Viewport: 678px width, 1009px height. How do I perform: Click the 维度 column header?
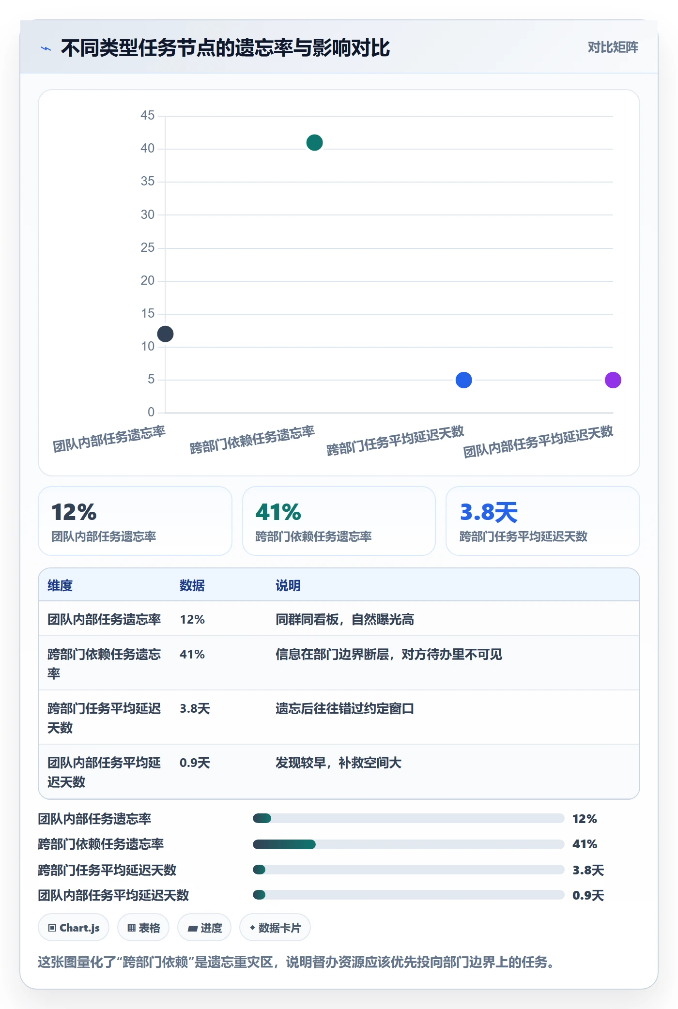click(60, 585)
